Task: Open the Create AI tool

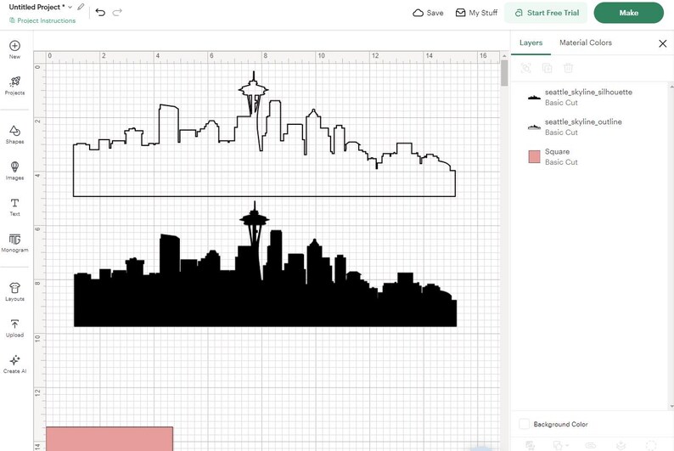Action: [14, 364]
